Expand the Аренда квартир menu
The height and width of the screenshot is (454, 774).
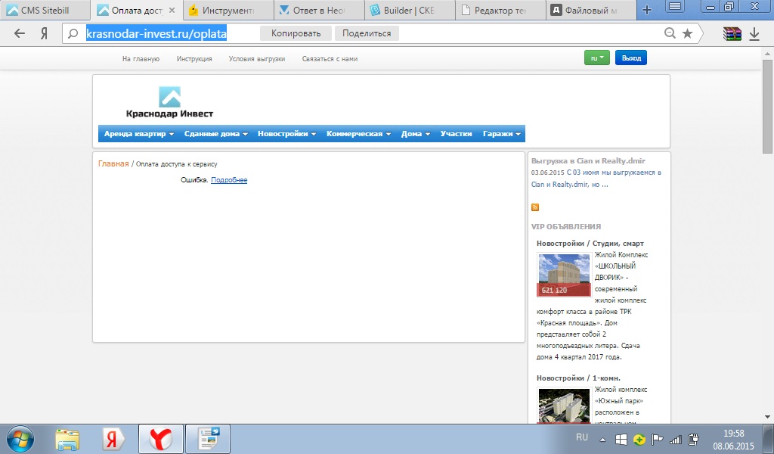click(x=139, y=134)
